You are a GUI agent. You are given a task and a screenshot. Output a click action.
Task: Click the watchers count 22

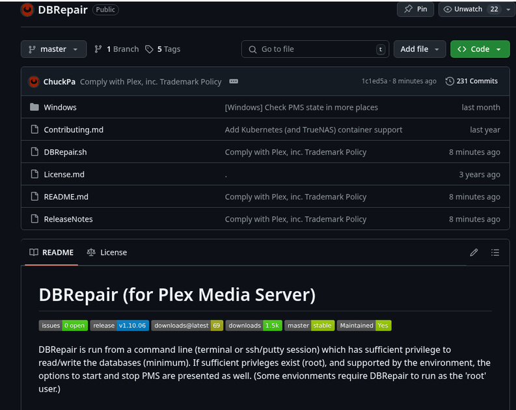pyautogui.click(x=494, y=9)
